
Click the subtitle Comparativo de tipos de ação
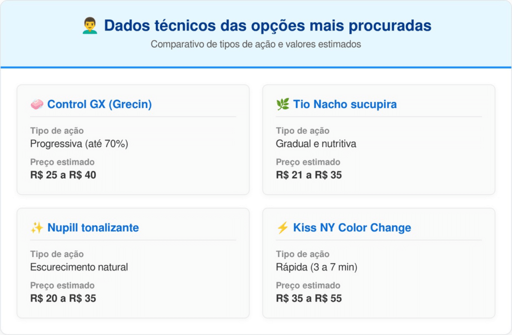(255, 44)
